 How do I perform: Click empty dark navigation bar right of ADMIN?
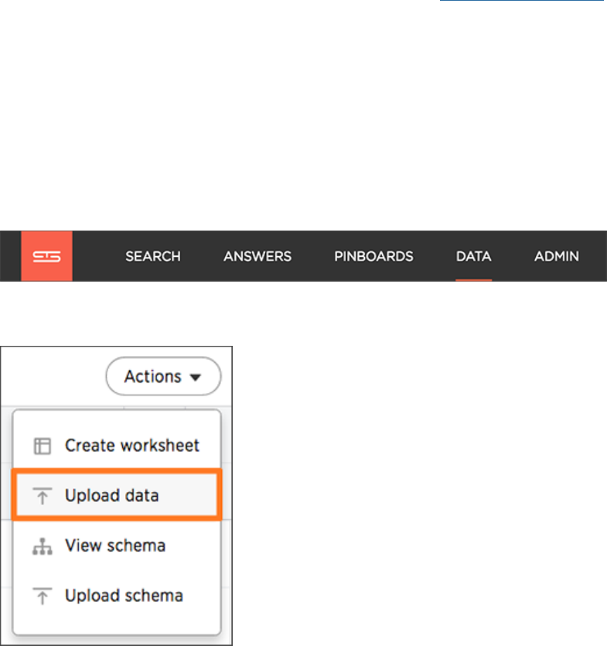pyautogui.click(x=594, y=256)
